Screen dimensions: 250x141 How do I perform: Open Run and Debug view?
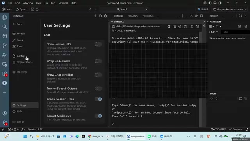pos(5,55)
